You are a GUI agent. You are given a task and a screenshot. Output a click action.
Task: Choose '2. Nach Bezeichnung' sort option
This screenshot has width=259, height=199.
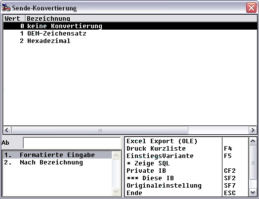point(57,162)
